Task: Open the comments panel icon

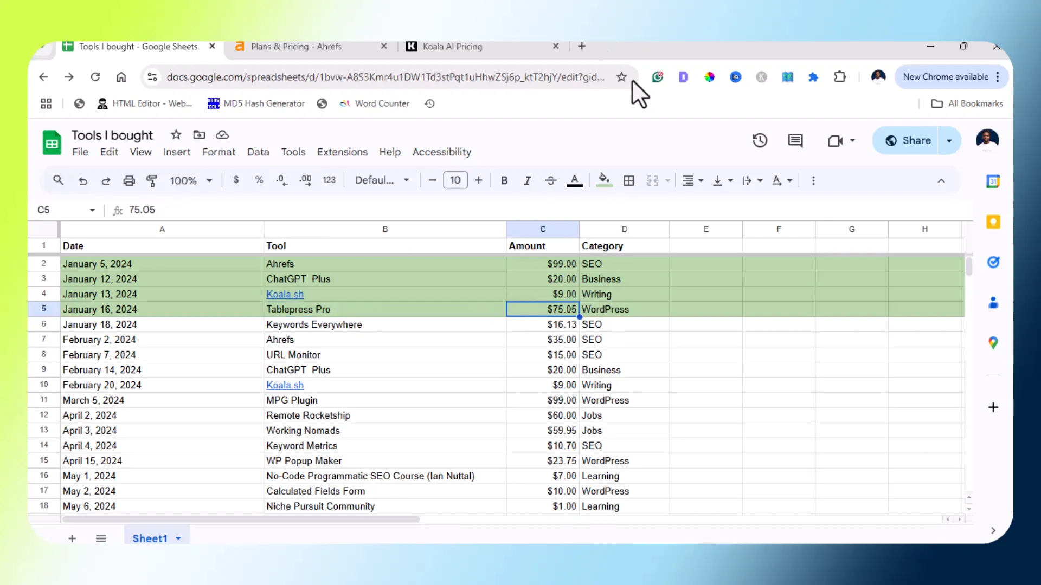Action: click(x=795, y=141)
